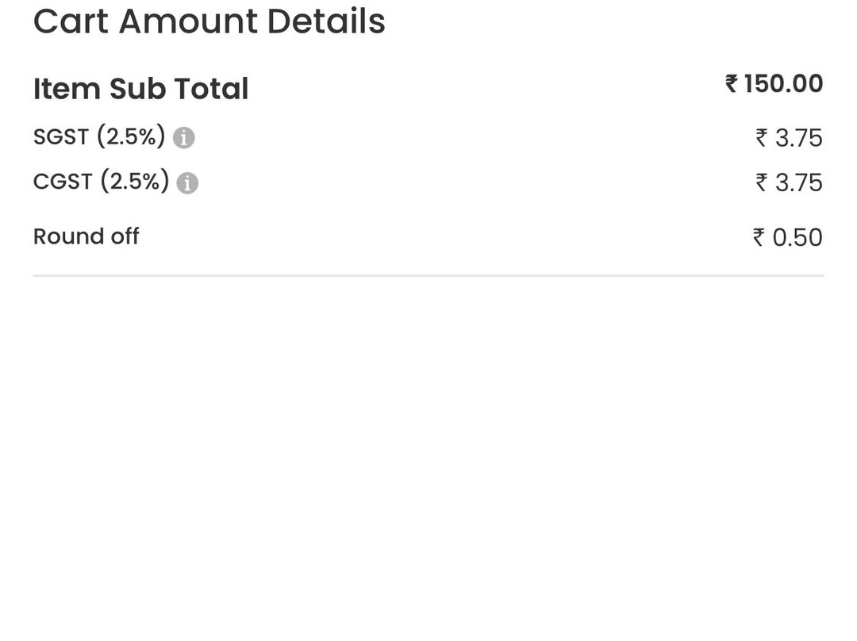Select the CGST amount 3.75

click(x=798, y=182)
